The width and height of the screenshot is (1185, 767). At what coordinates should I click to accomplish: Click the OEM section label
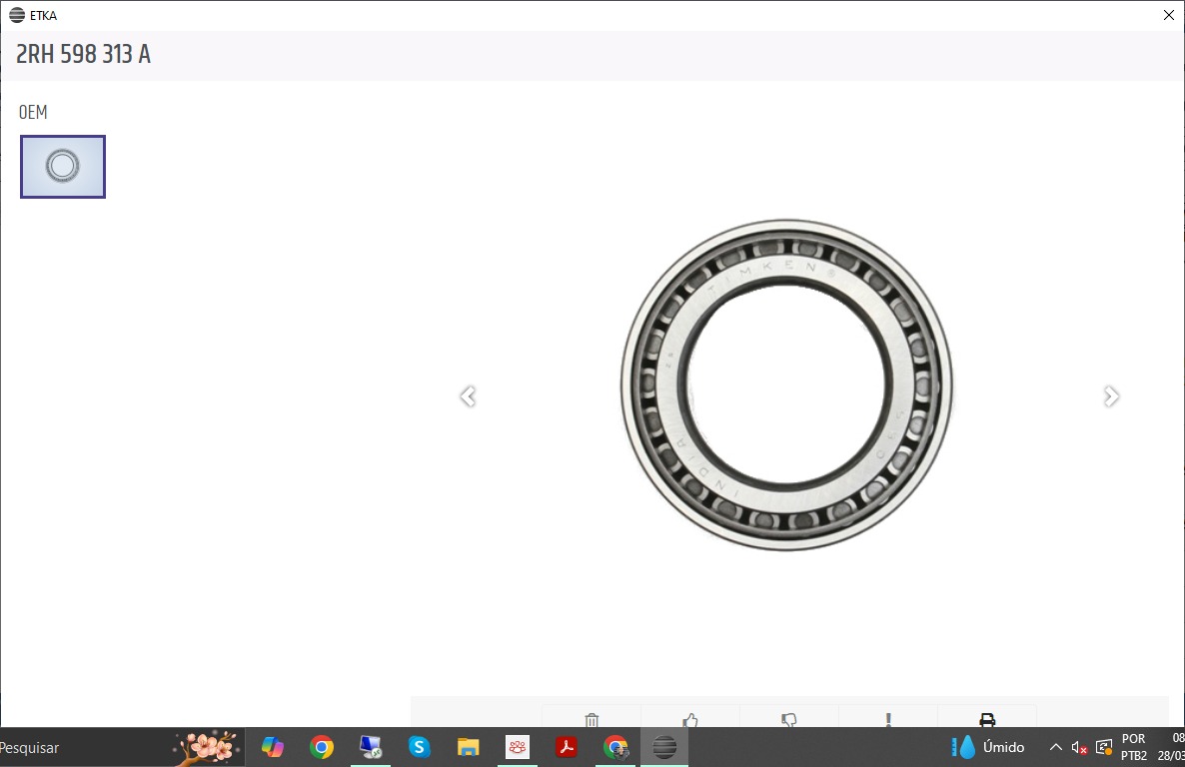click(x=33, y=113)
